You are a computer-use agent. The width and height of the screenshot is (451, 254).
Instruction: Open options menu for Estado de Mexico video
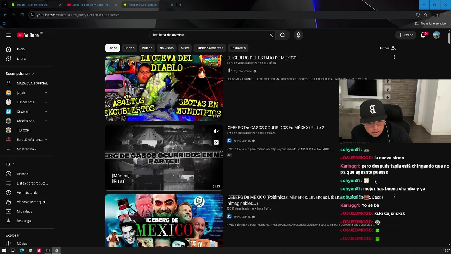click(x=394, y=57)
